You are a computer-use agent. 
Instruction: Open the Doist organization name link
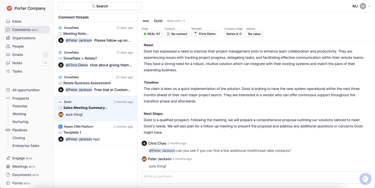(x=158, y=21)
